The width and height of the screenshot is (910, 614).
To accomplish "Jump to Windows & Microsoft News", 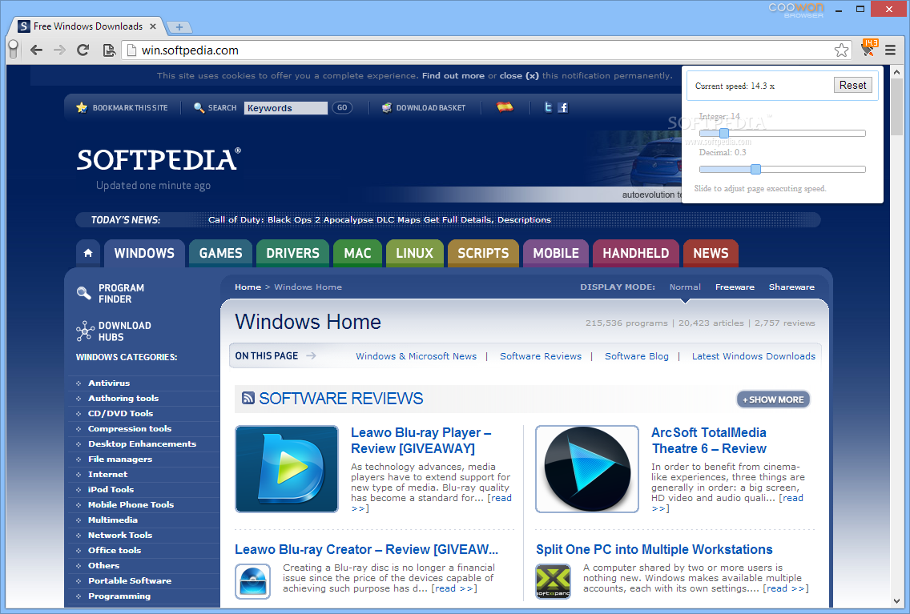I will pos(416,356).
